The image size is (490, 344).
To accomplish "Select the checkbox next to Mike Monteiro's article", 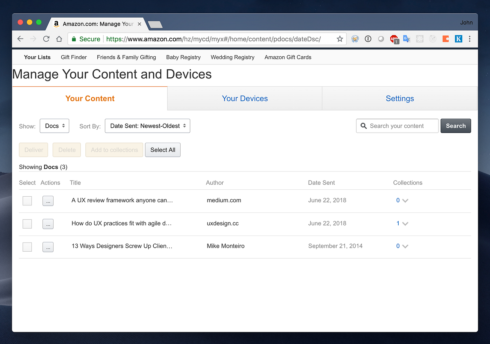I will pos(27,247).
